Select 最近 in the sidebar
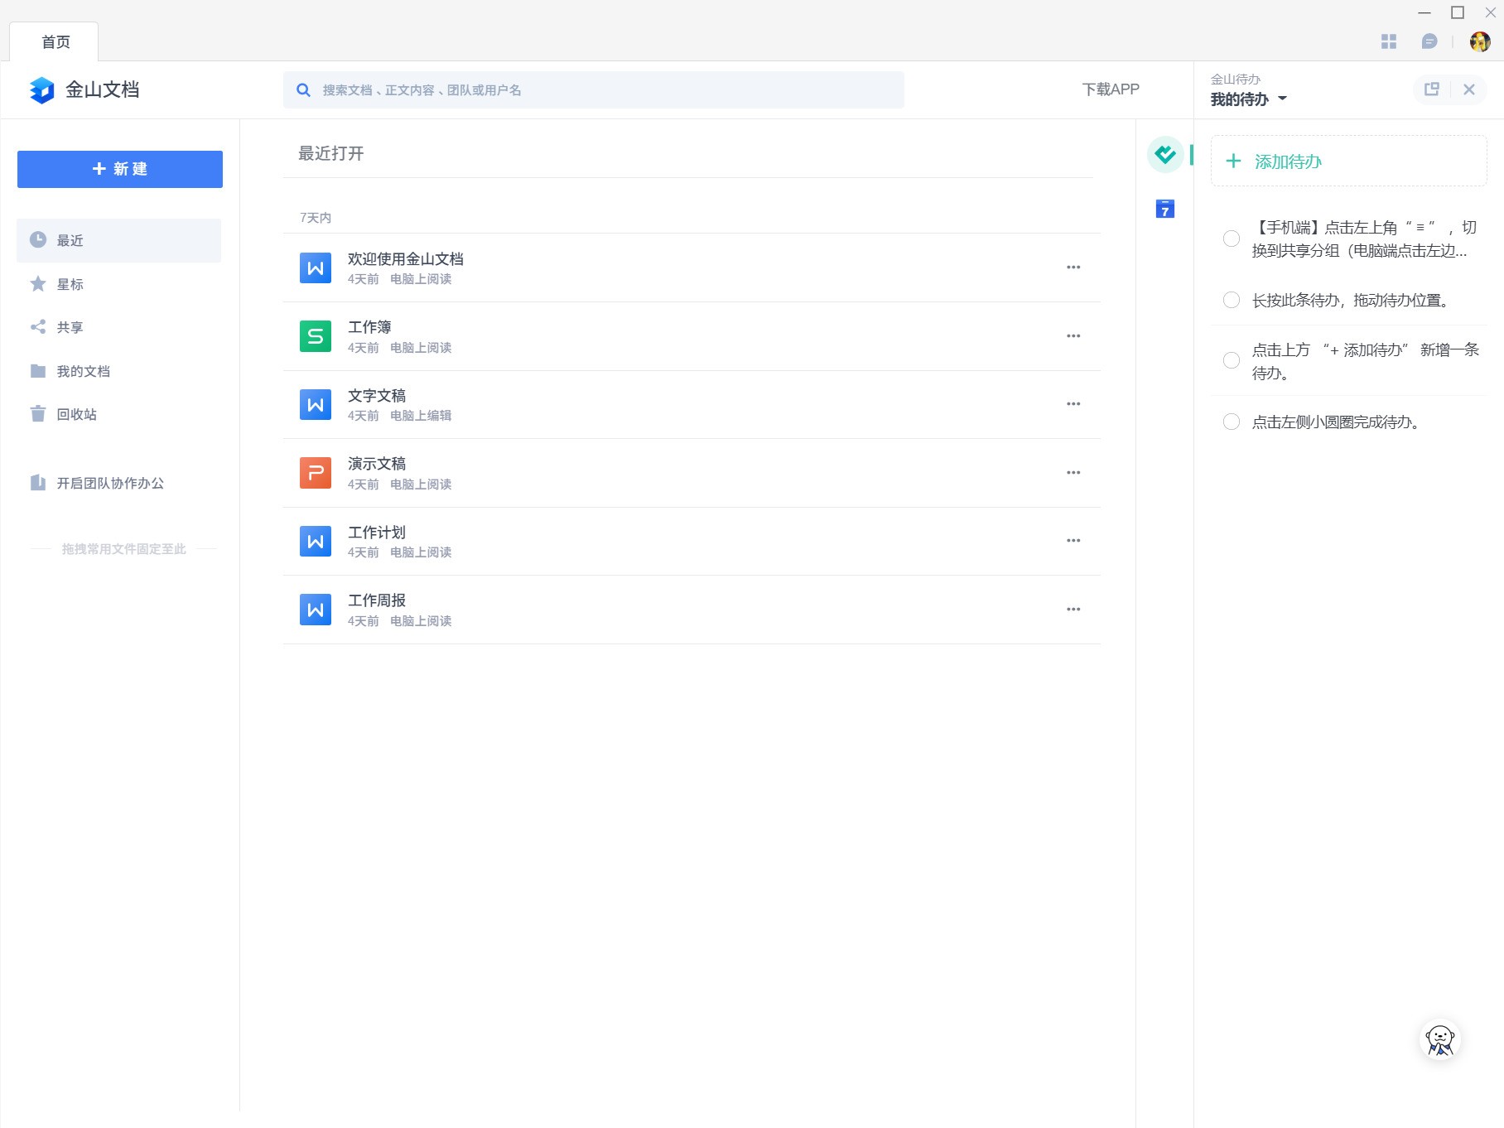 (x=119, y=240)
